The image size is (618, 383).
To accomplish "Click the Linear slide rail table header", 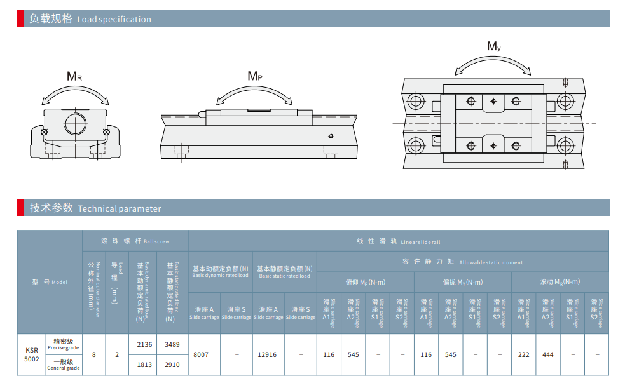I will pos(399,241).
